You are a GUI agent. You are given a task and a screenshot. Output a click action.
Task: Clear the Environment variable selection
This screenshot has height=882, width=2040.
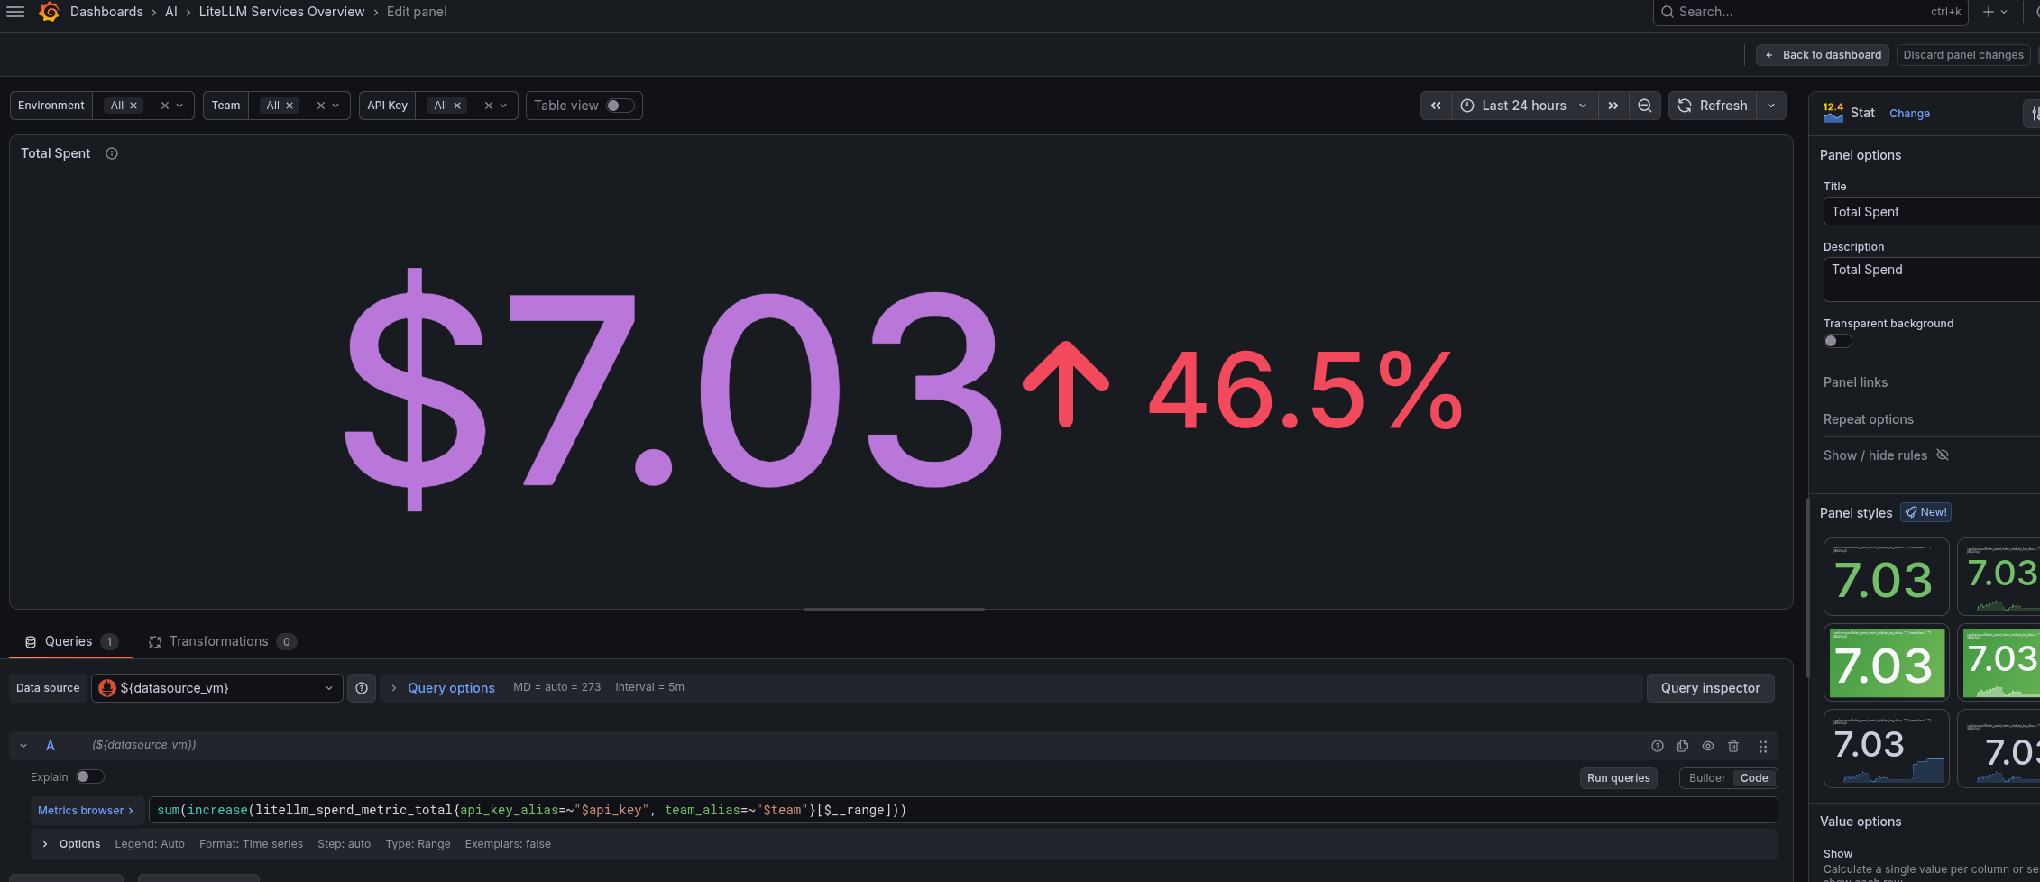165,106
